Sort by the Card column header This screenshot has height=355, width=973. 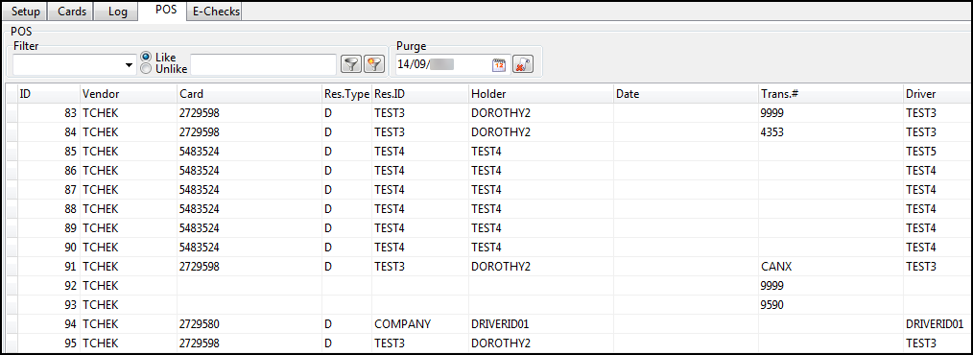point(249,94)
